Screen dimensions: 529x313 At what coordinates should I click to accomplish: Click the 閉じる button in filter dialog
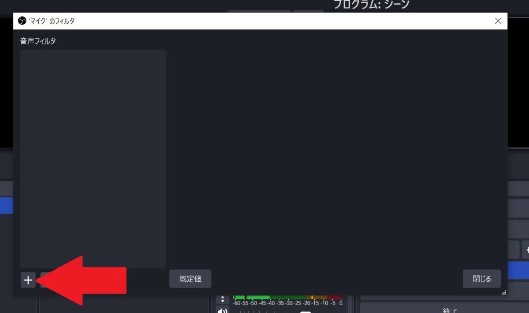481,279
